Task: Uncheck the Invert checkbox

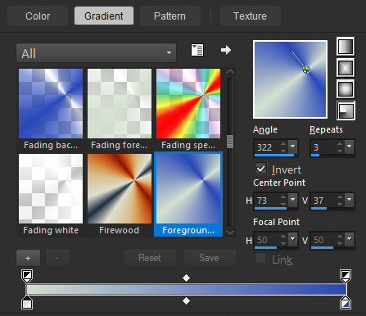Action: click(x=261, y=169)
